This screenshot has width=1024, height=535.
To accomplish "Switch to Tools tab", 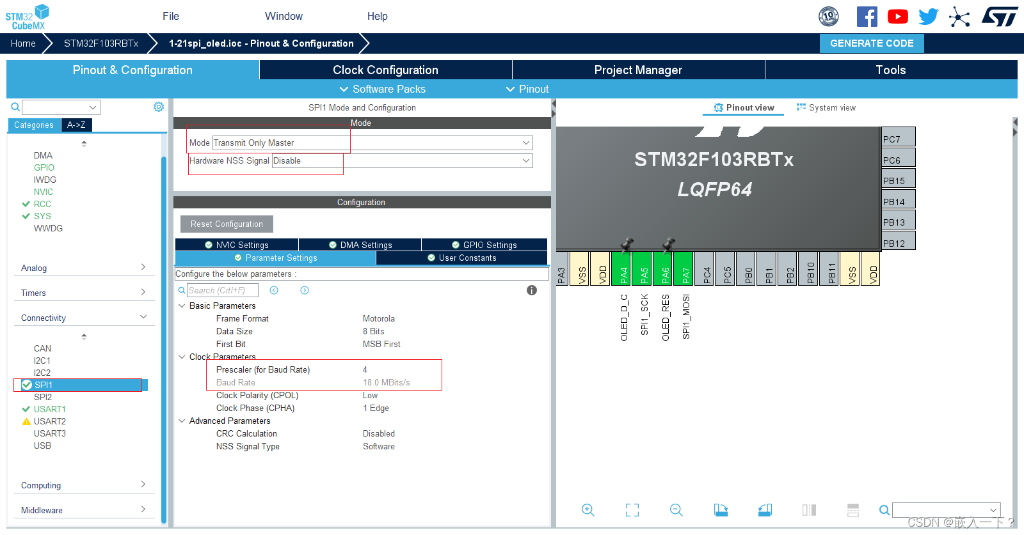I will [891, 70].
